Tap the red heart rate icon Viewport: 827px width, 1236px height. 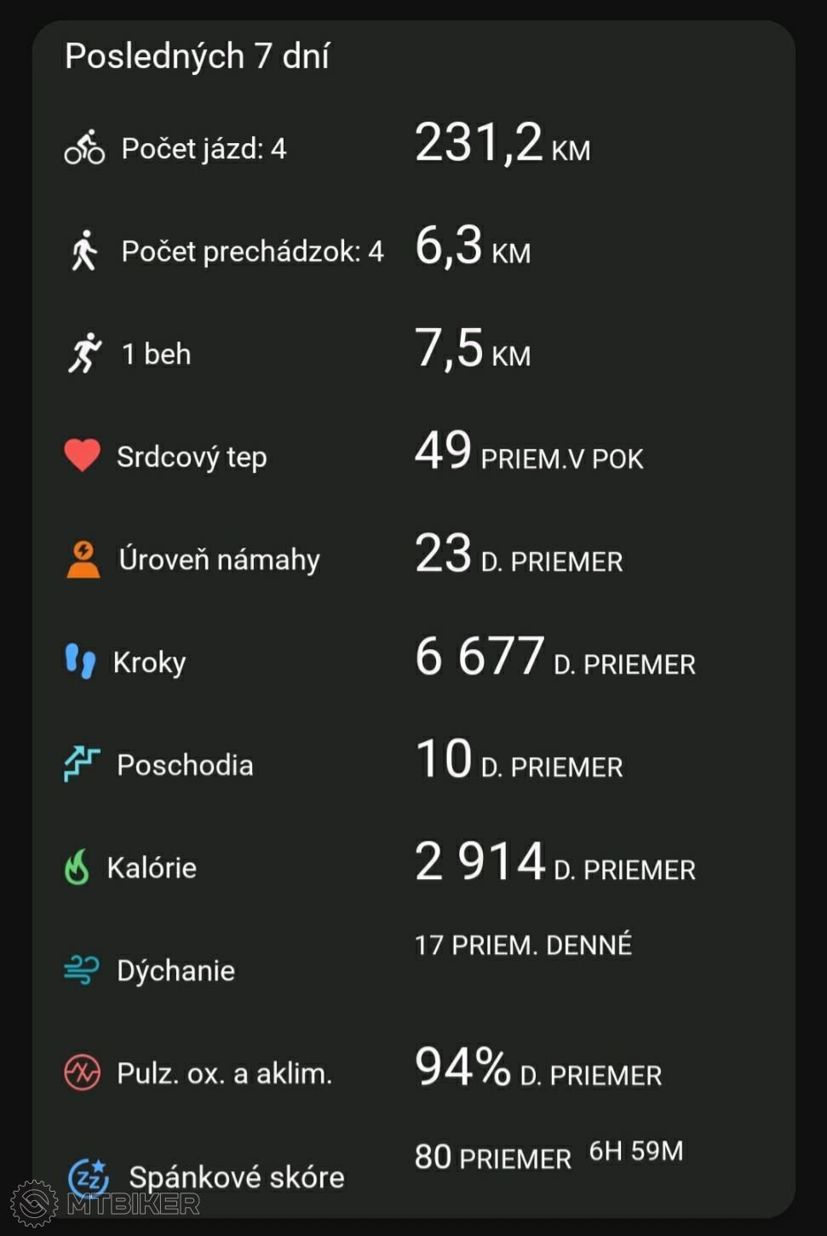click(x=83, y=456)
